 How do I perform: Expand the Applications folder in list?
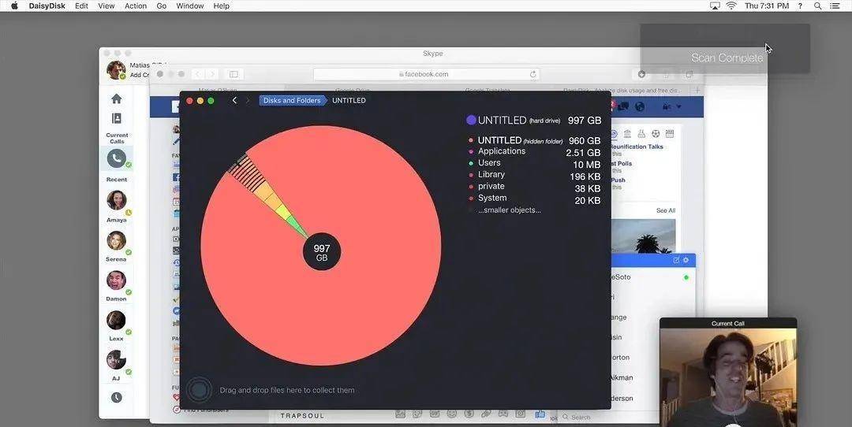(501, 151)
